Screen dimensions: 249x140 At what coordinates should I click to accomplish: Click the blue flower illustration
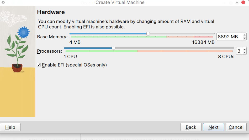point(24,32)
